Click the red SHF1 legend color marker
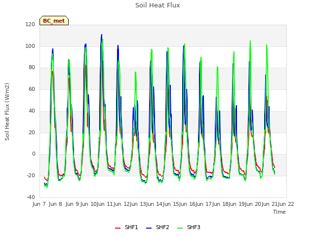The image size is (316, 237). pyautogui.click(x=118, y=228)
